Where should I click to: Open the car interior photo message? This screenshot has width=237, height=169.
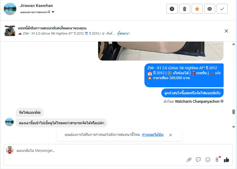pyautogui.click(x=161, y=51)
